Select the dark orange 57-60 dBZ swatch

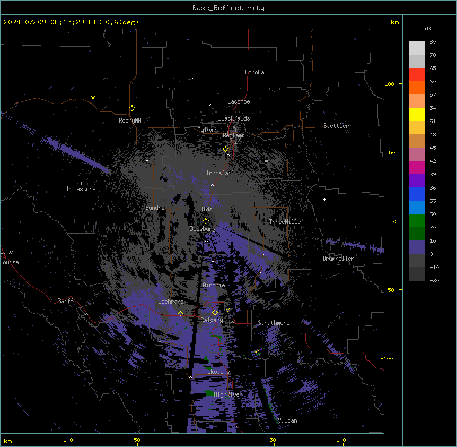[417, 88]
